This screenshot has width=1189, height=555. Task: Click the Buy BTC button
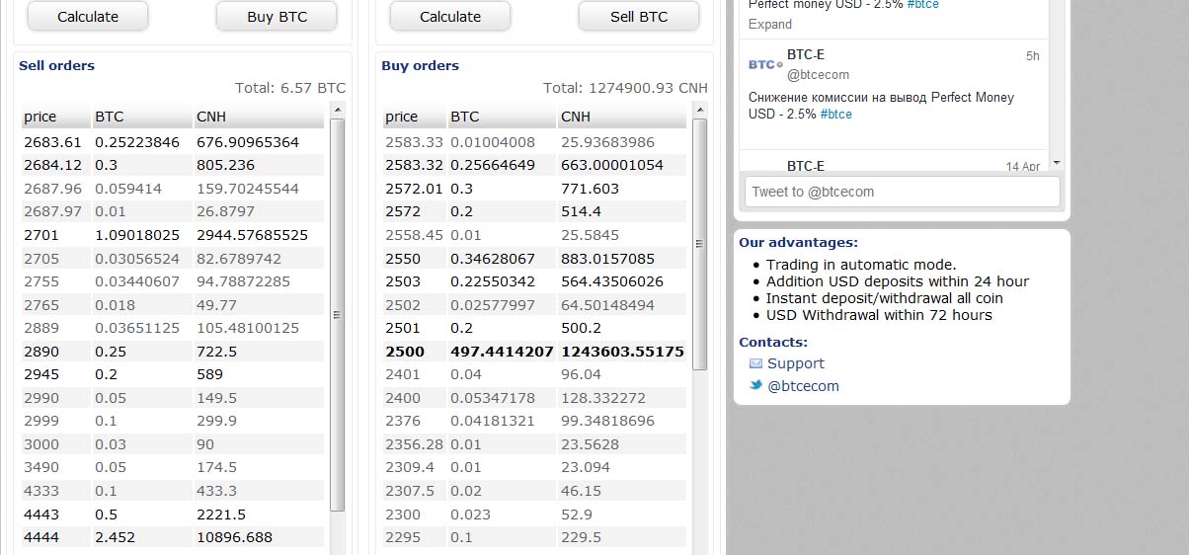[x=277, y=16]
